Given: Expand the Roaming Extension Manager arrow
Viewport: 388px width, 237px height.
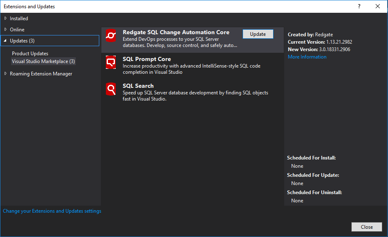Looking at the screenshot, I should [x=5, y=74].
